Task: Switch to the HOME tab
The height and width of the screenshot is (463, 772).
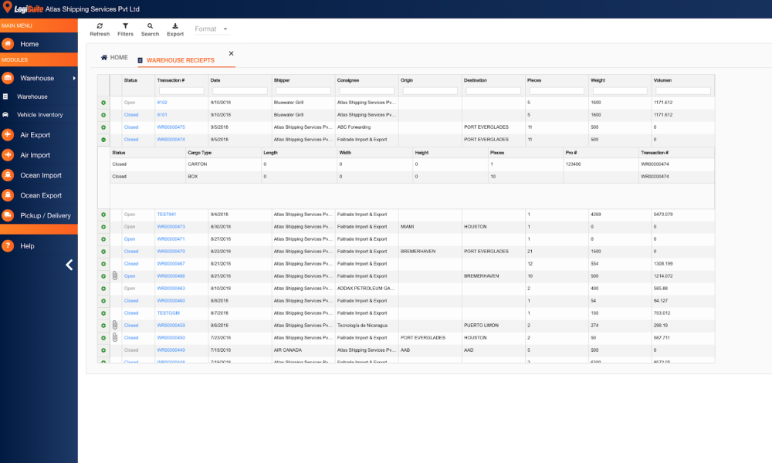Action: pyautogui.click(x=114, y=58)
